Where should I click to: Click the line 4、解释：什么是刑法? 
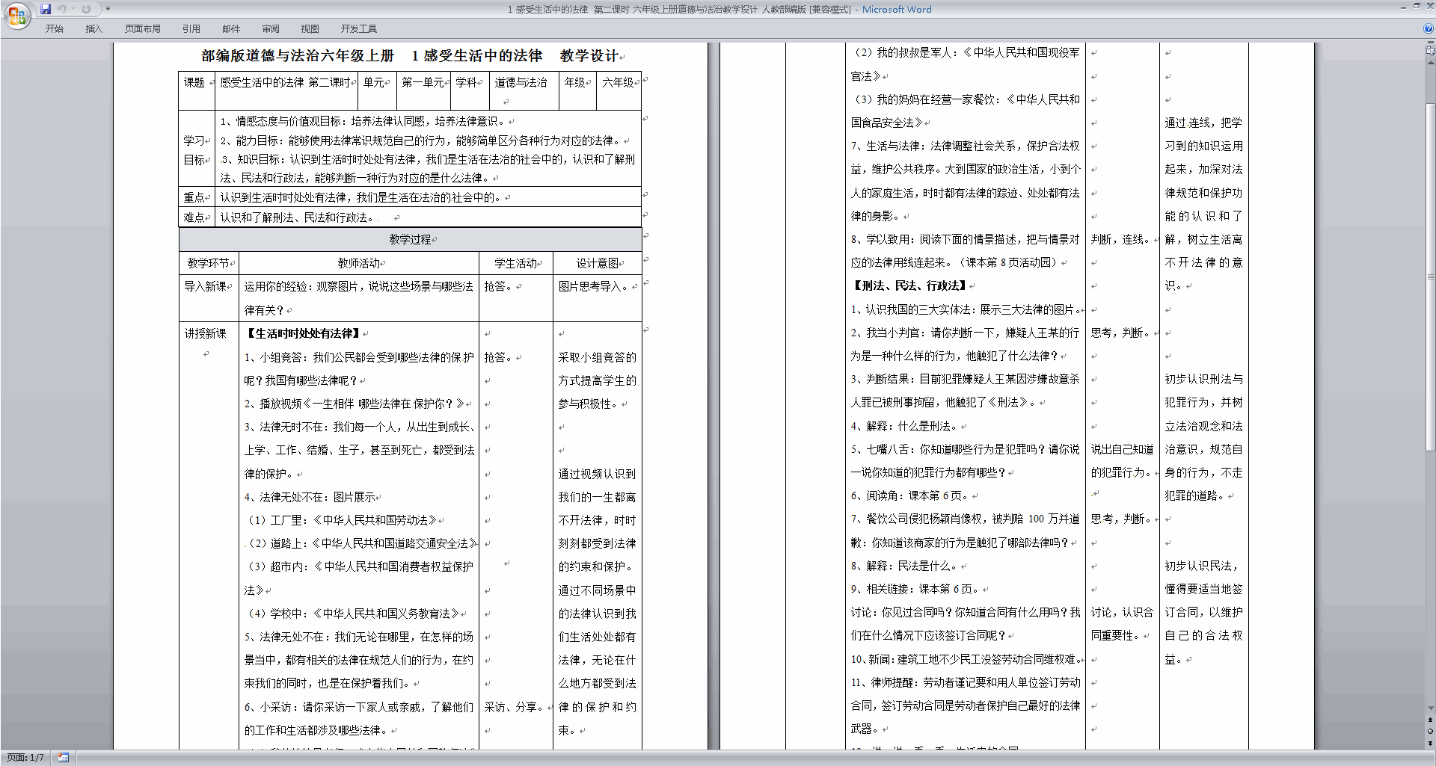coord(905,426)
